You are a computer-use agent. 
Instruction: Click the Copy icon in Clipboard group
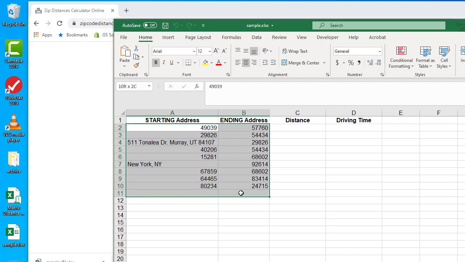[x=136, y=57]
